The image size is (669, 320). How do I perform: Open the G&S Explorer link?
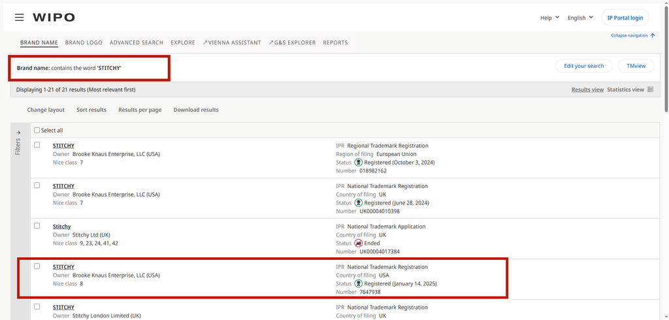tap(292, 42)
